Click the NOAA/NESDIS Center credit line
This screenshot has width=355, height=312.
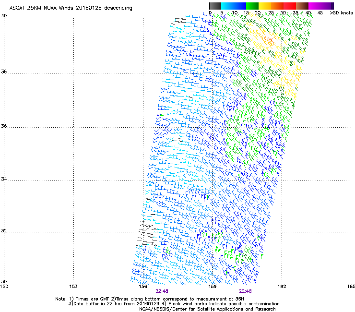tap(207, 309)
